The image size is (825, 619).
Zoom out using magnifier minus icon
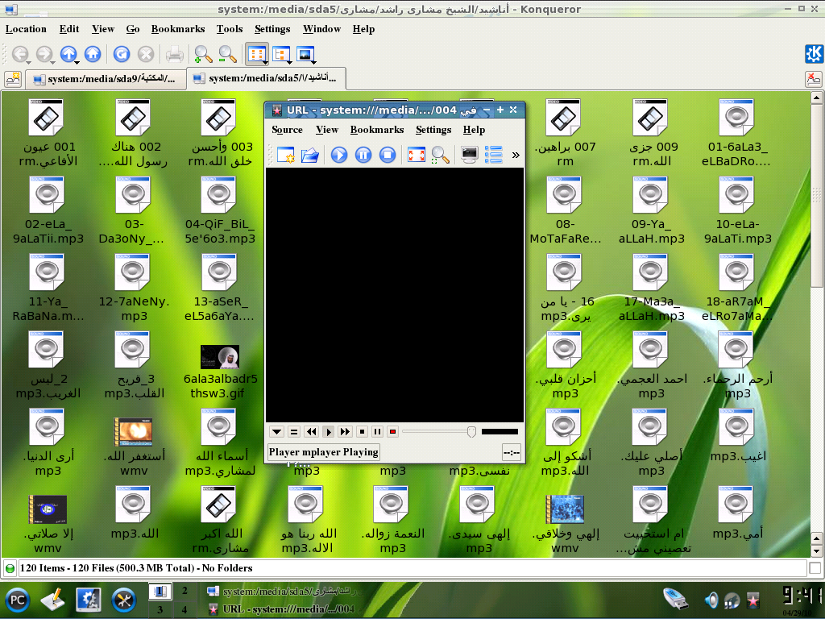[227, 54]
